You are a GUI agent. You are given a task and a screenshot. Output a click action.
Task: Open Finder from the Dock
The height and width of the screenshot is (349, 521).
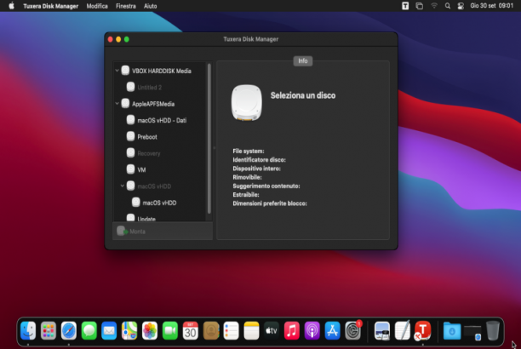tap(28, 331)
